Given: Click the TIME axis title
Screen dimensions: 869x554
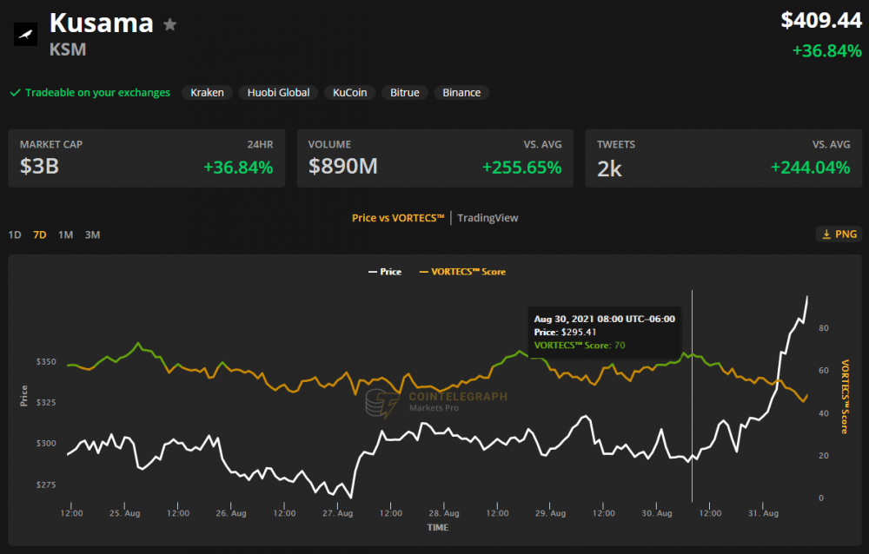Looking at the screenshot, I should coord(438,527).
